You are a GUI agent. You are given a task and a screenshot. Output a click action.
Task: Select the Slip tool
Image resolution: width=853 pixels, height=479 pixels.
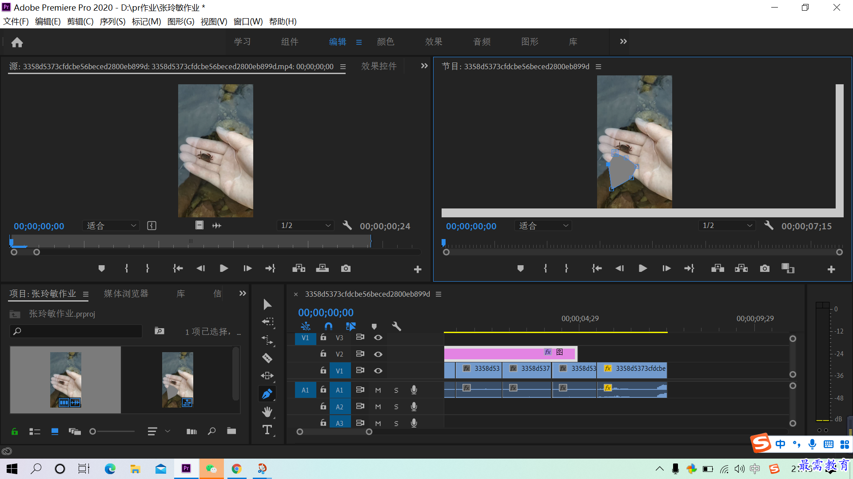(x=267, y=376)
